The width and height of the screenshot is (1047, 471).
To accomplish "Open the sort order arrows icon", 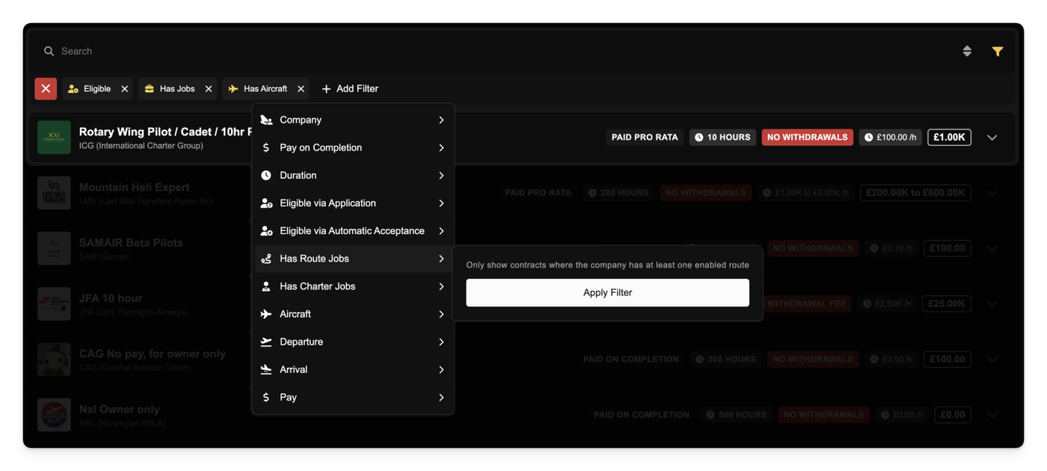I will [967, 52].
